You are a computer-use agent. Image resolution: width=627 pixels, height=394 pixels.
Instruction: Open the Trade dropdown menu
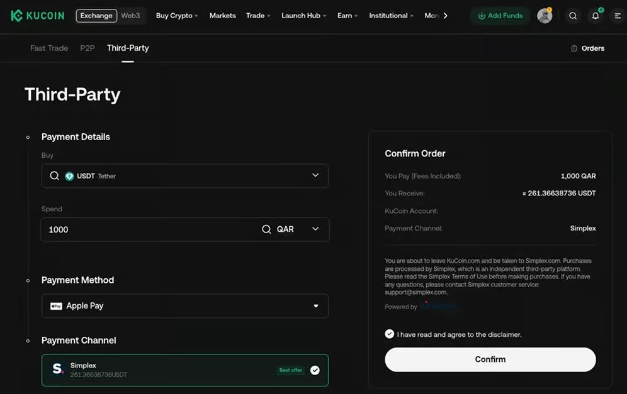click(x=258, y=16)
